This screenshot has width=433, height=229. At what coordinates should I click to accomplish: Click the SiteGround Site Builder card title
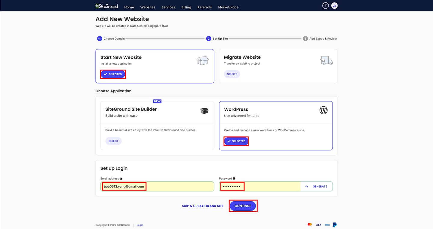click(131, 109)
